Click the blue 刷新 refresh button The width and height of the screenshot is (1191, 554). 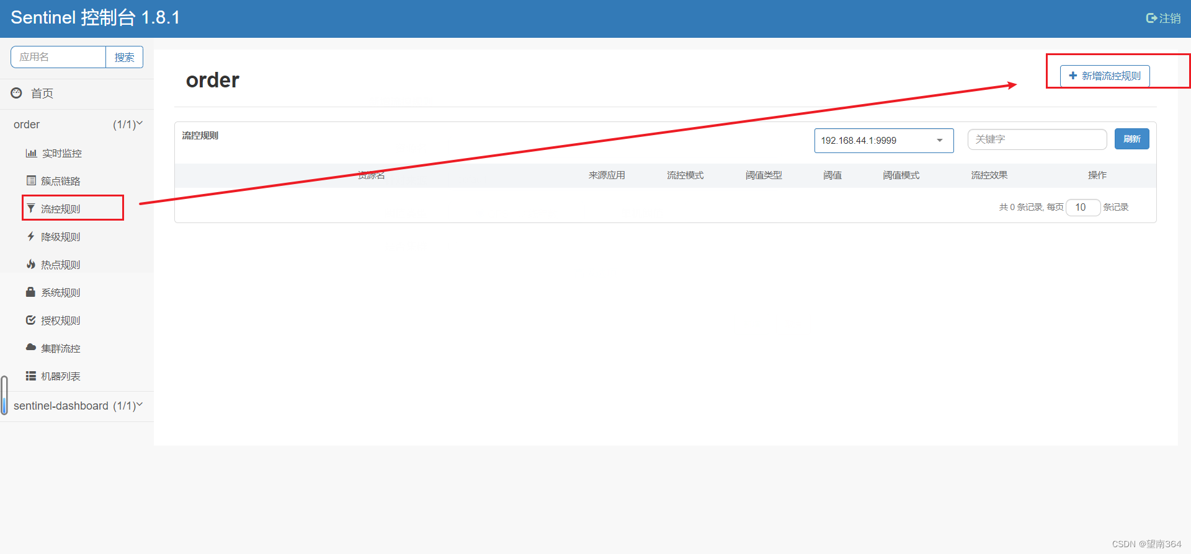(x=1132, y=139)
